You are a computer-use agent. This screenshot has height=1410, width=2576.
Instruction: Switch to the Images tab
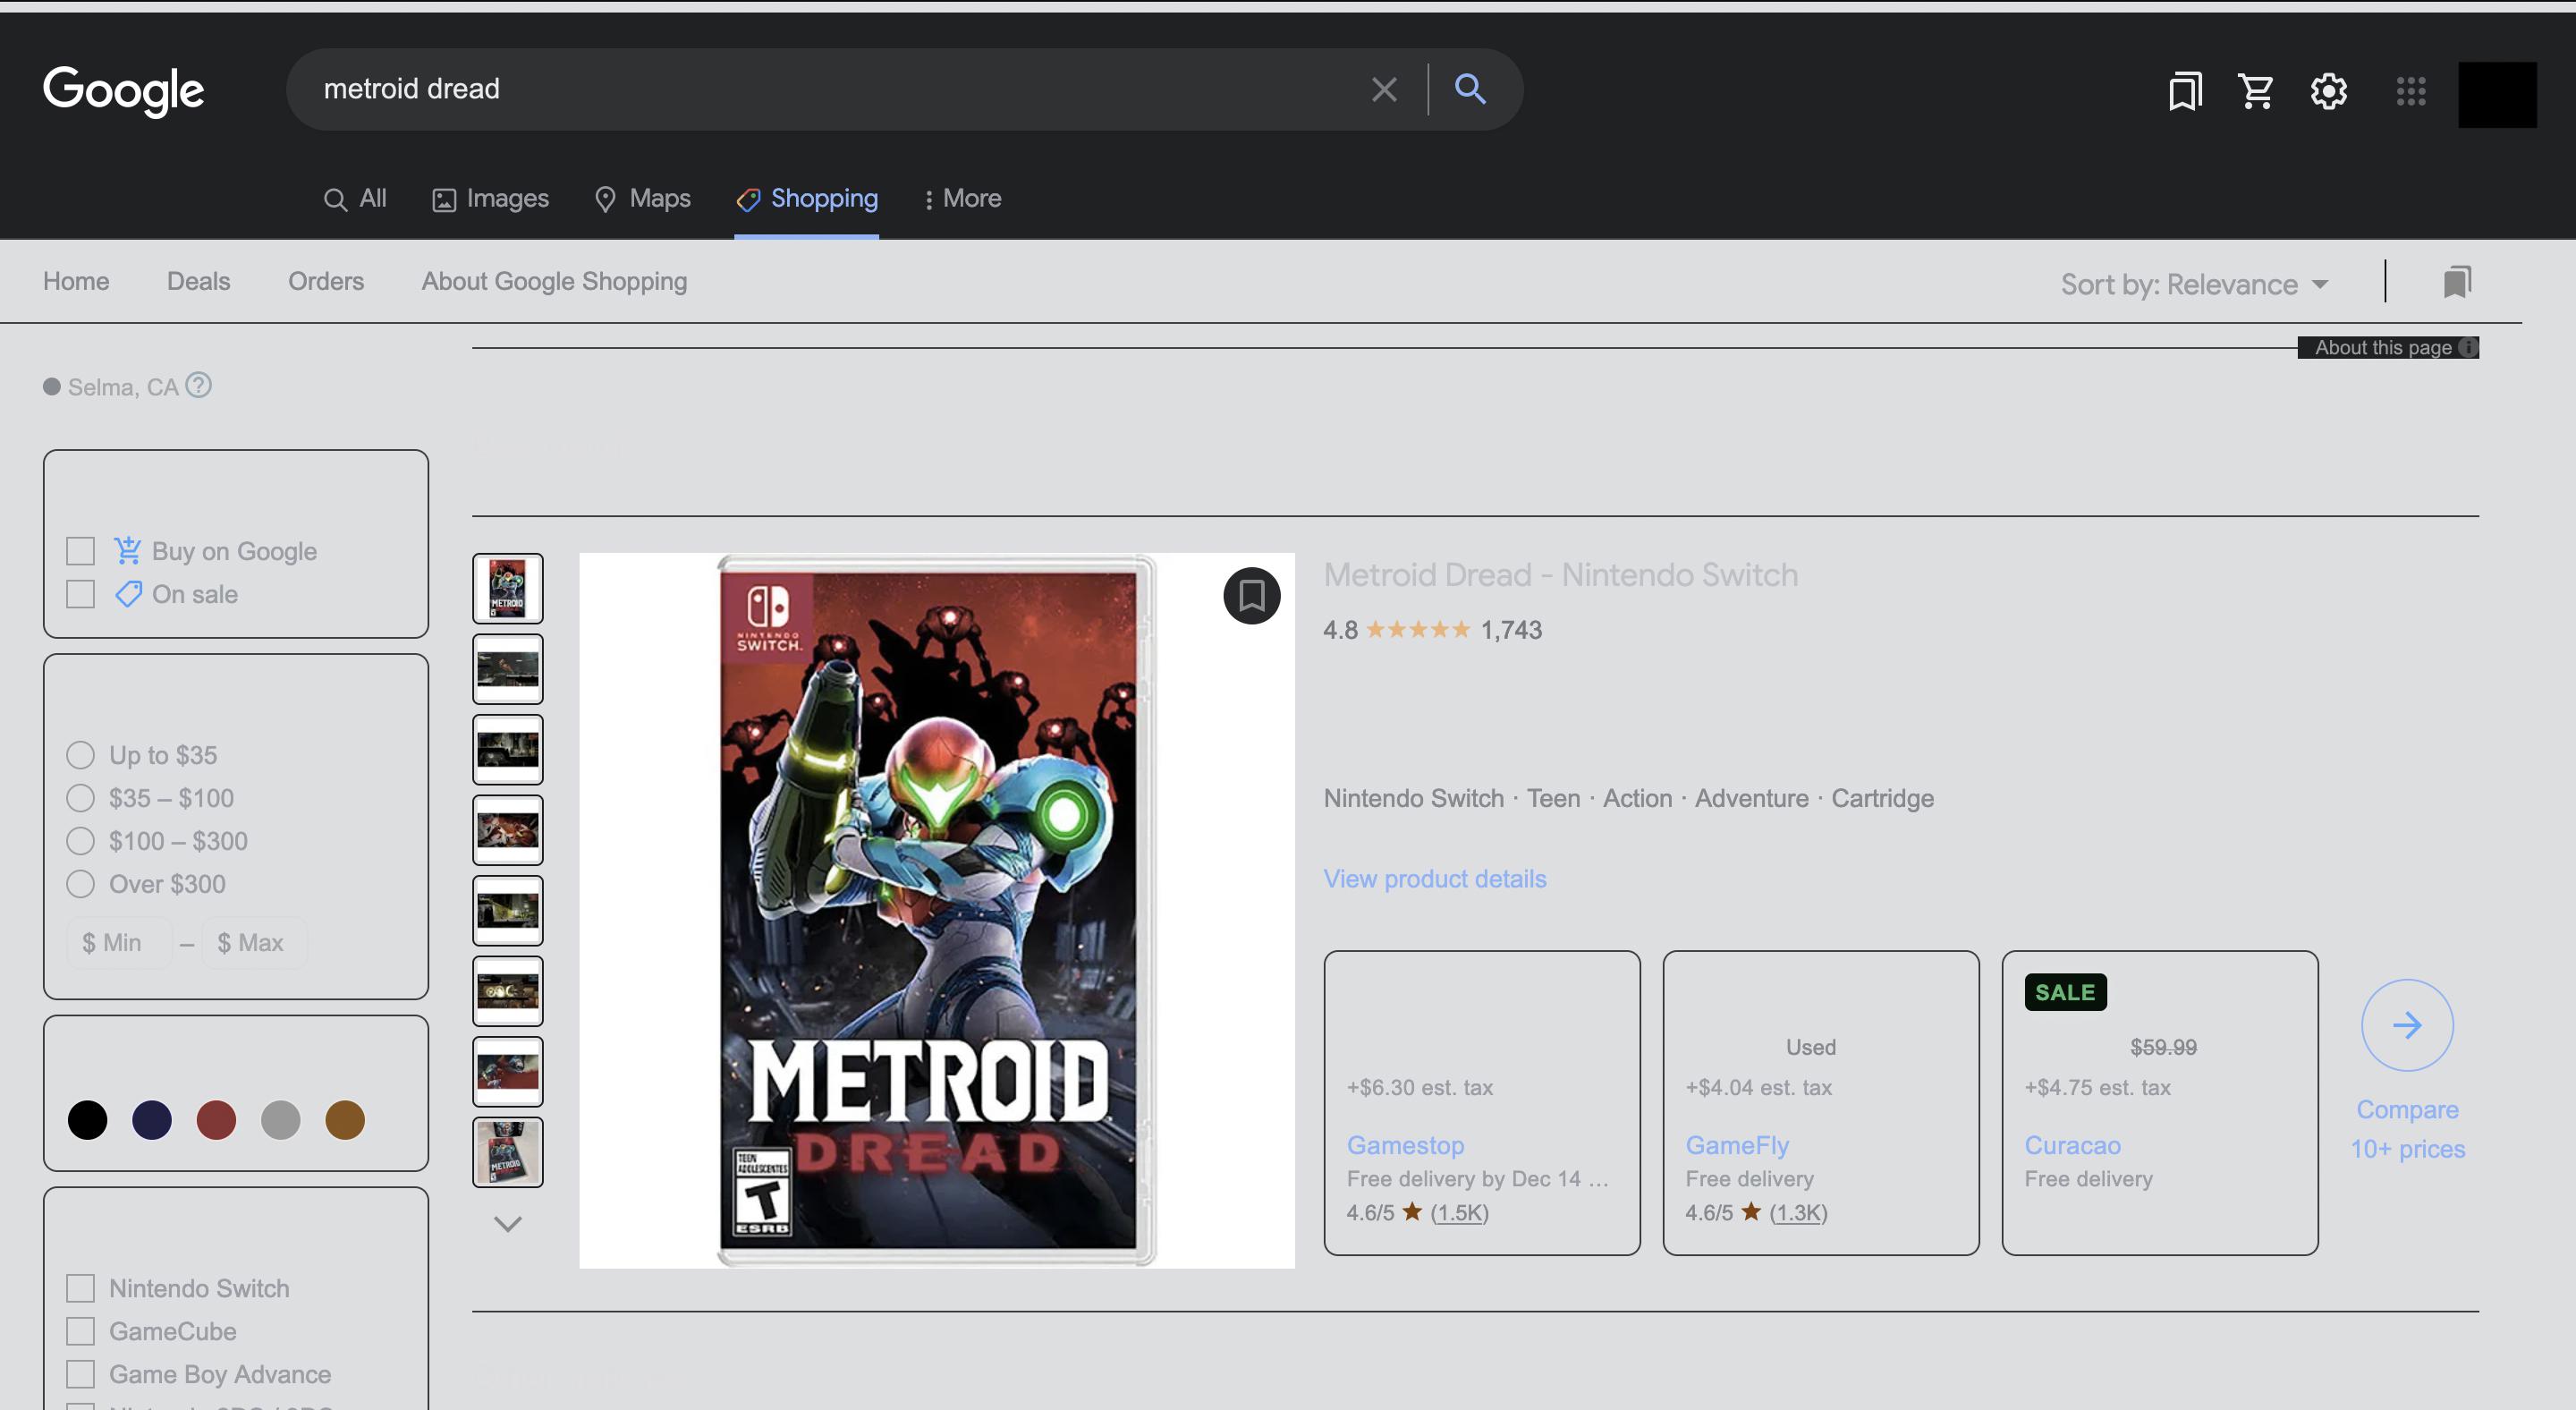490,199
